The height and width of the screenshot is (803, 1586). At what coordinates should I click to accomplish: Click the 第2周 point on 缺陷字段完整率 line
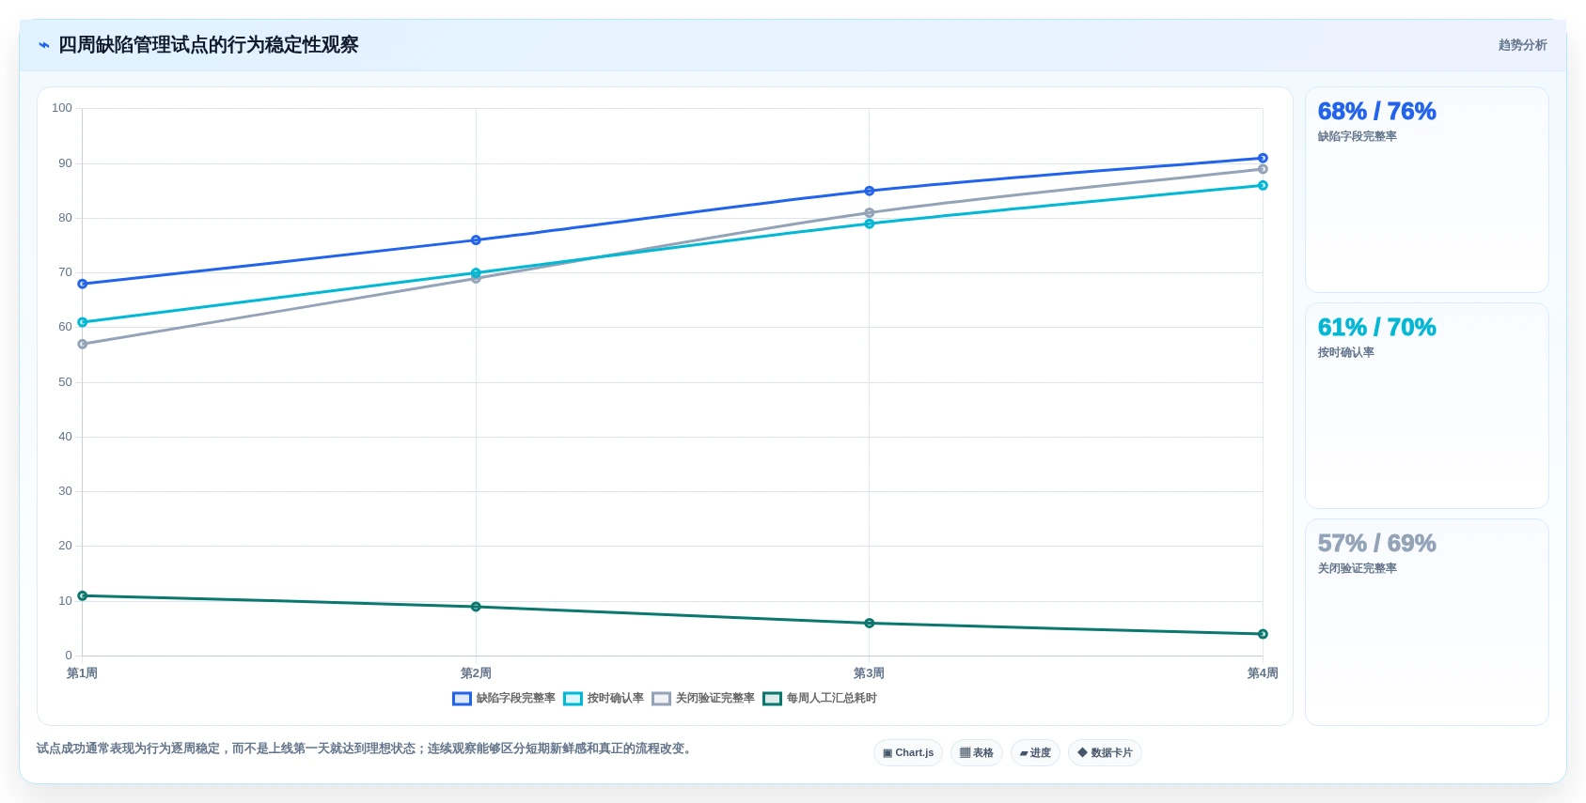(476, 240)
